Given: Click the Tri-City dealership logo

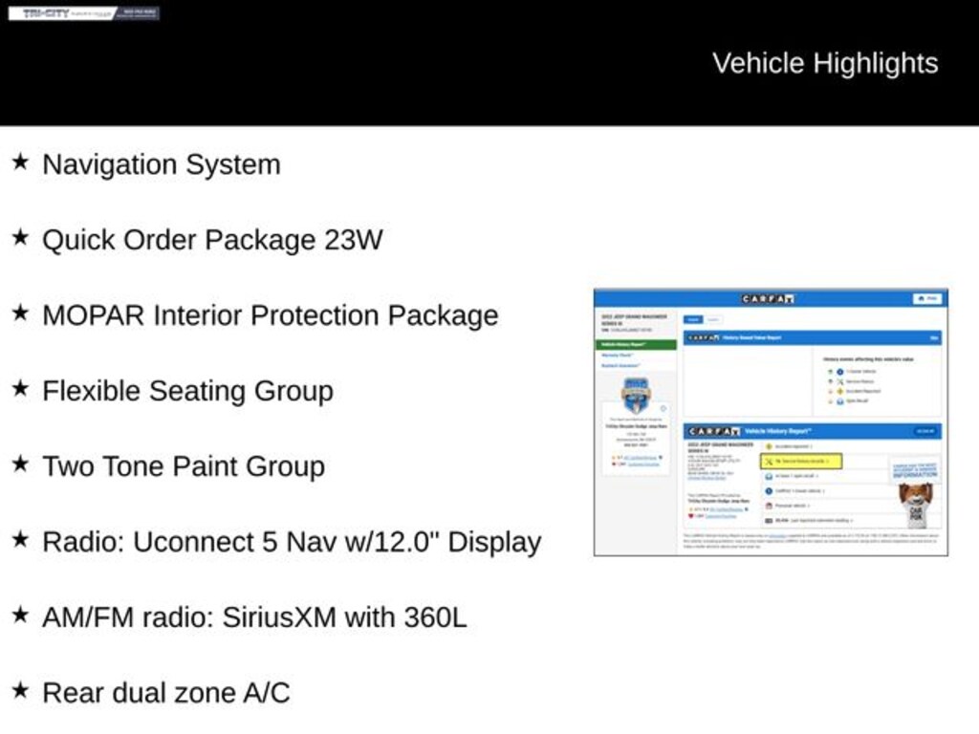Looking at the screenshot, I should point(84,13).
